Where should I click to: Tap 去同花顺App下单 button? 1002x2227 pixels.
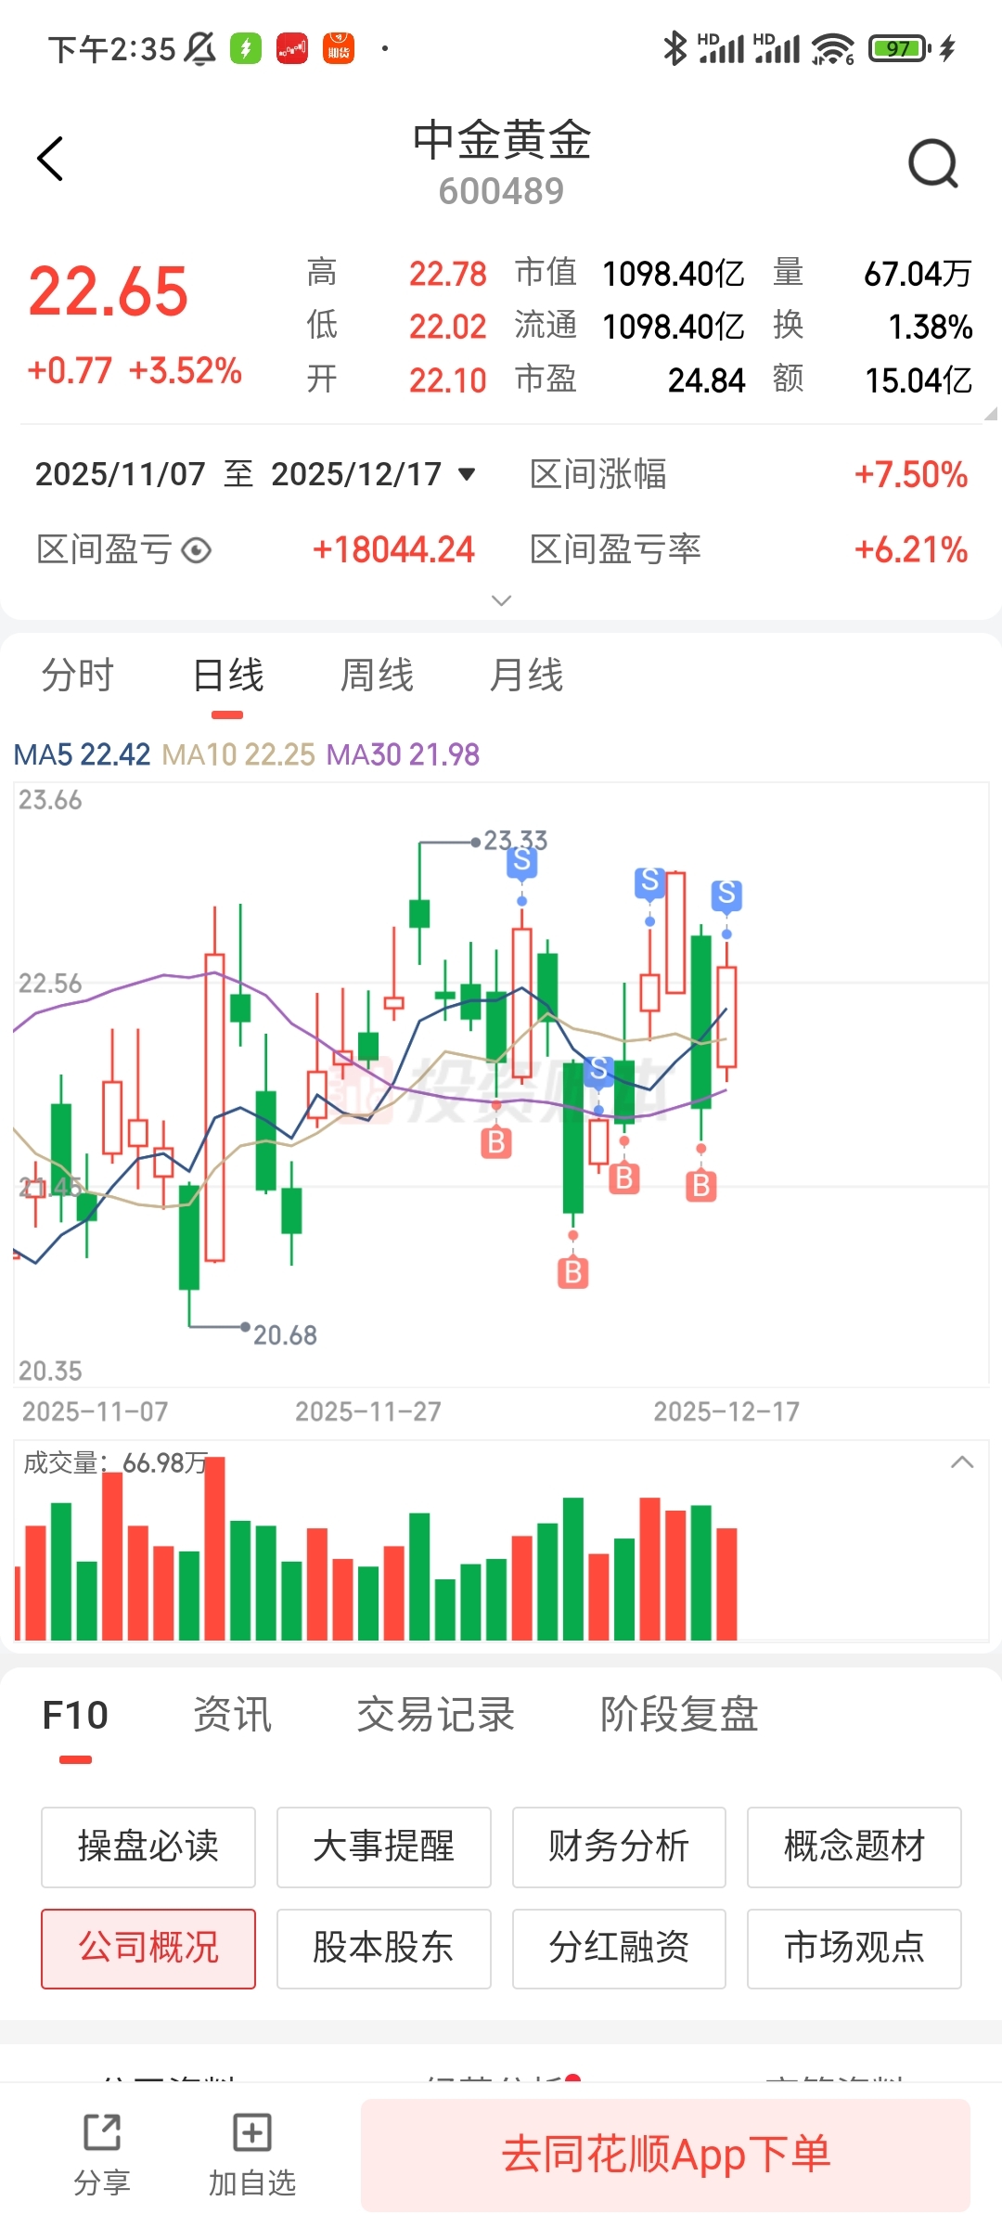pyautogui.click(x=666, y=2155)
